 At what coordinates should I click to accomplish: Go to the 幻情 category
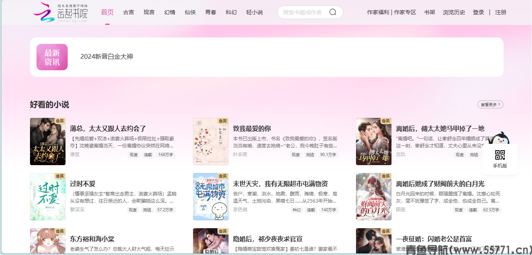[170, 12]
